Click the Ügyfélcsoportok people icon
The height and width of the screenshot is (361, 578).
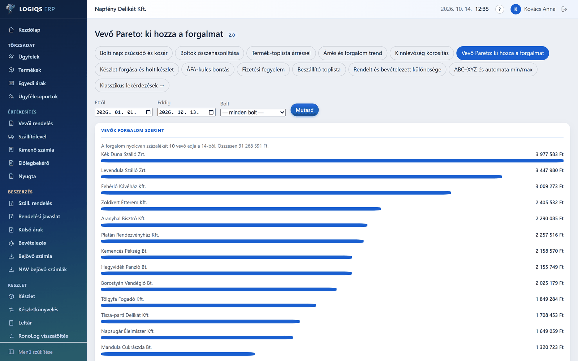pyautogui.click(x=11, y=96)
